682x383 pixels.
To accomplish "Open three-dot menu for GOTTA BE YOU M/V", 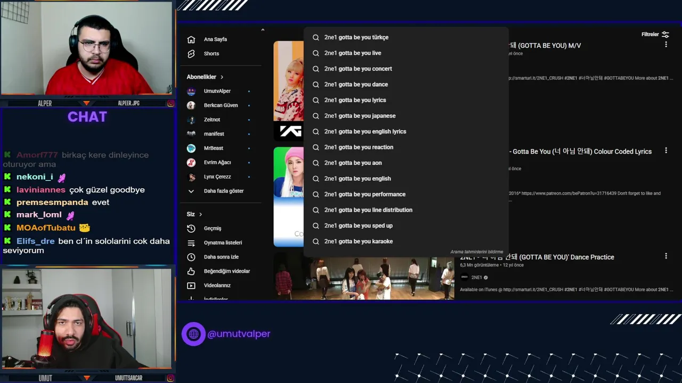I will [665, 45].
